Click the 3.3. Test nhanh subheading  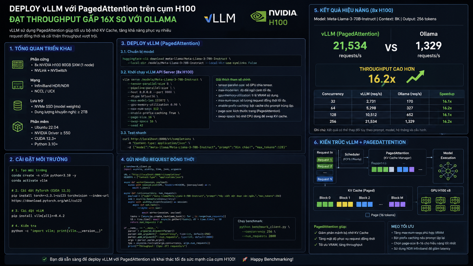point(133,133)
